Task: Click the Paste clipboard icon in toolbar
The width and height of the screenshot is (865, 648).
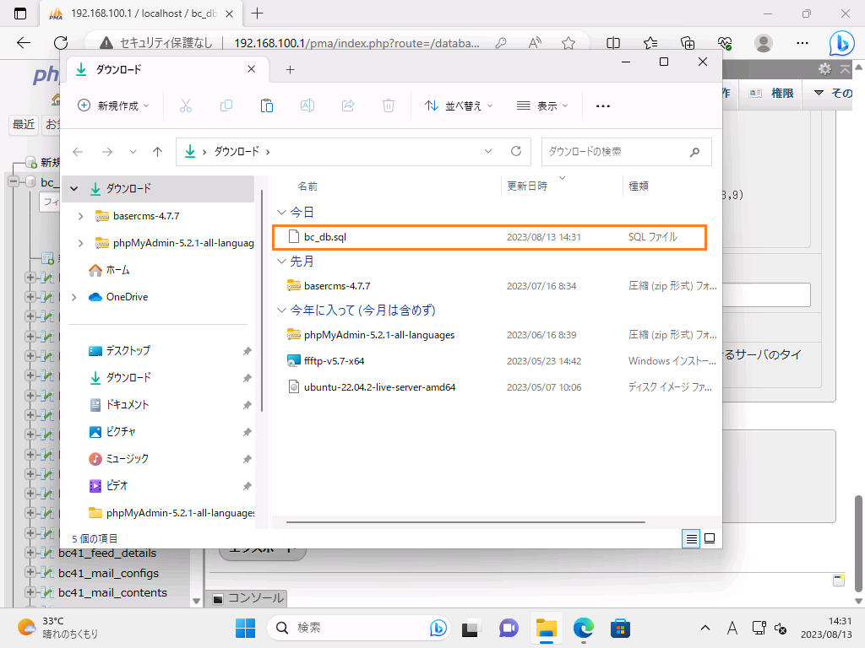Action: click(x=267, y=105)
